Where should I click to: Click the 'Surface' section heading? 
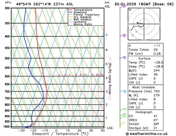pos(144,58)
